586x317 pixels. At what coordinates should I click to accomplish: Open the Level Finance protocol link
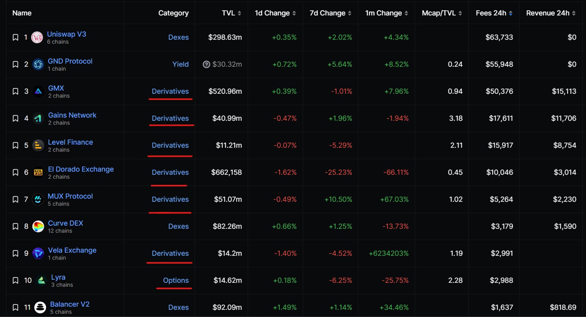pos(70,142)
